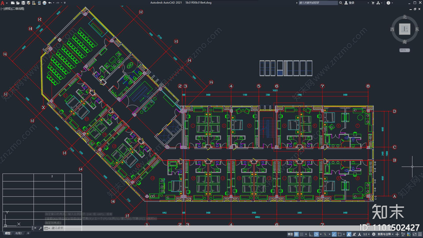The width and height of the screenshot is (423, 238).
Task: Toggle the drawing grid display
Action: (296, 234)
